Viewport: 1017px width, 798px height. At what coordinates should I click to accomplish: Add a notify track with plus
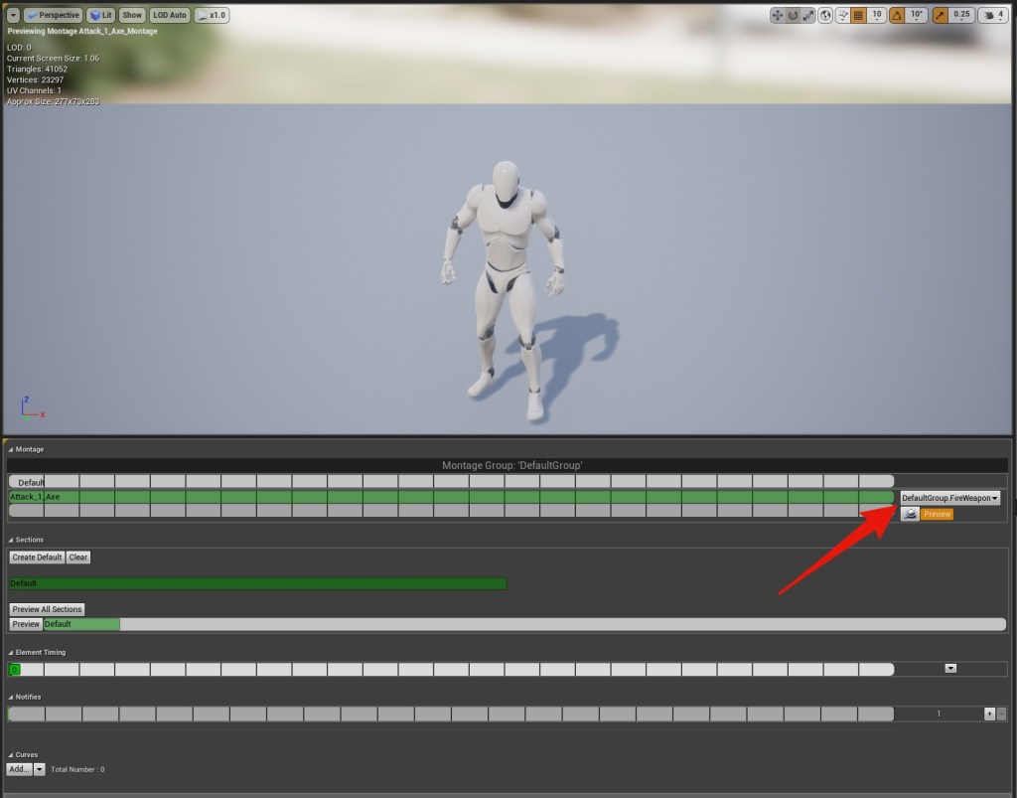point(989,714)
